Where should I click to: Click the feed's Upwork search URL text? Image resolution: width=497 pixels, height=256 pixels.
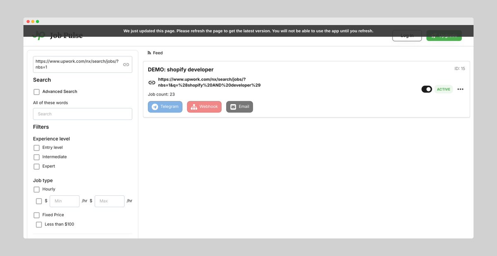click(209, 82)
